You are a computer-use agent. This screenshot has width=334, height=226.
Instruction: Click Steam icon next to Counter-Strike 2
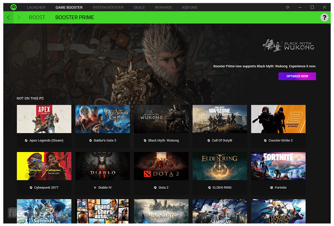[x=266, y=140]
